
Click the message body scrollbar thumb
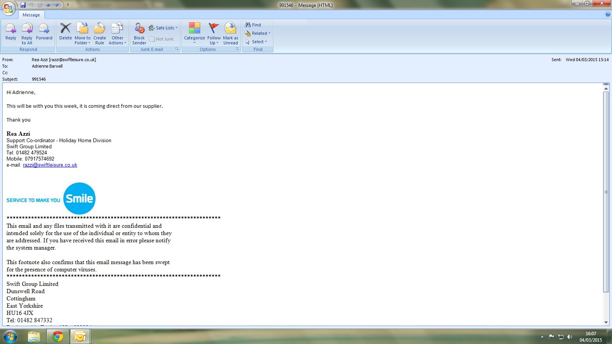coord(606,192)
